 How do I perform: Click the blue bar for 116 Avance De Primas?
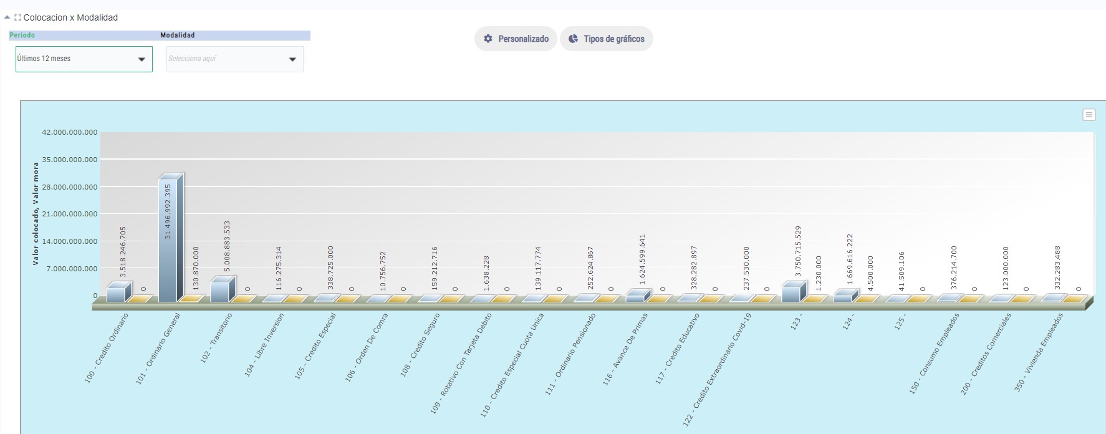coord(636,297)
